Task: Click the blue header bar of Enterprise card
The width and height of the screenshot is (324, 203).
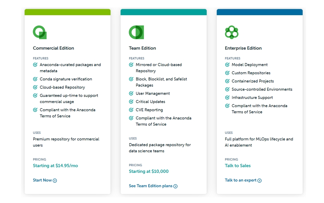Action: coord(260,12)
